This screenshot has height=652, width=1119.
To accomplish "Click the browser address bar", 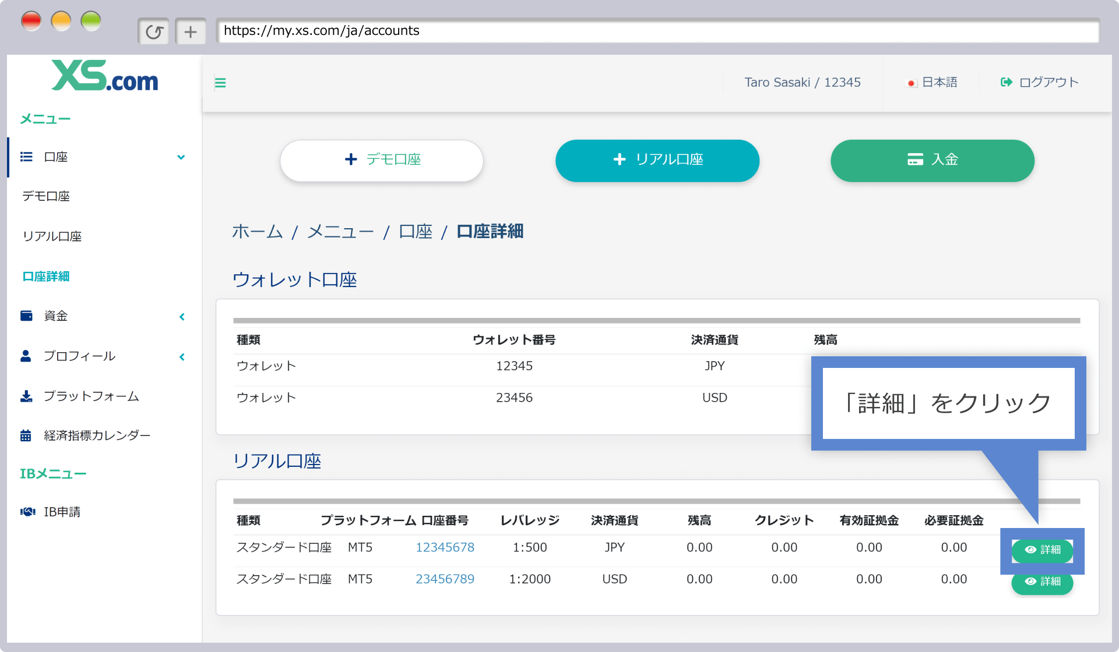I will (657, 31).
